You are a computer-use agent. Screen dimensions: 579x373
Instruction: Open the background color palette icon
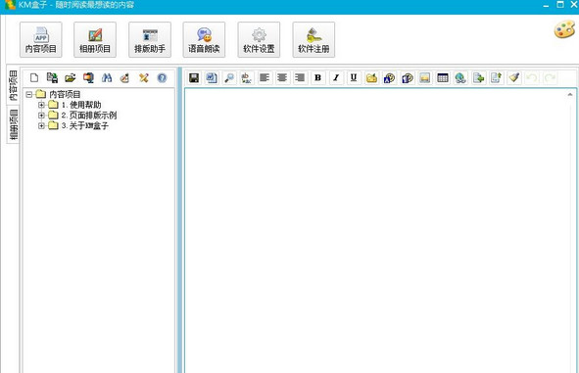coord(408,78)
